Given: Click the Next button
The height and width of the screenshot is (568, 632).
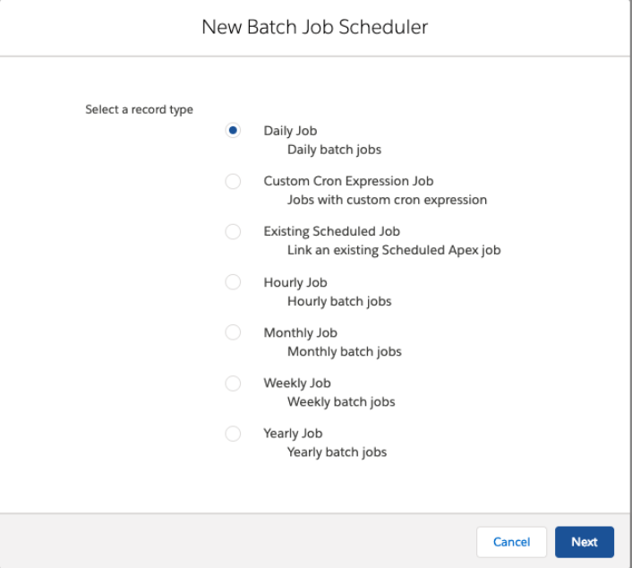Looking at the screenshot, I should point(584,542).
